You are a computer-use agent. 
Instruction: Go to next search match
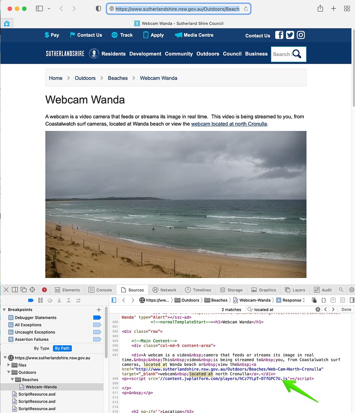[333, 309]
